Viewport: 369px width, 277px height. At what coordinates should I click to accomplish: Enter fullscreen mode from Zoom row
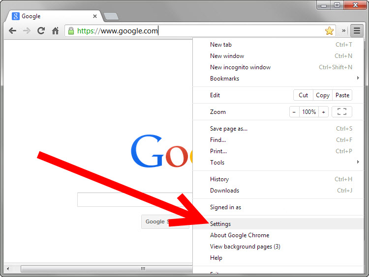click(x=342, y=111)
